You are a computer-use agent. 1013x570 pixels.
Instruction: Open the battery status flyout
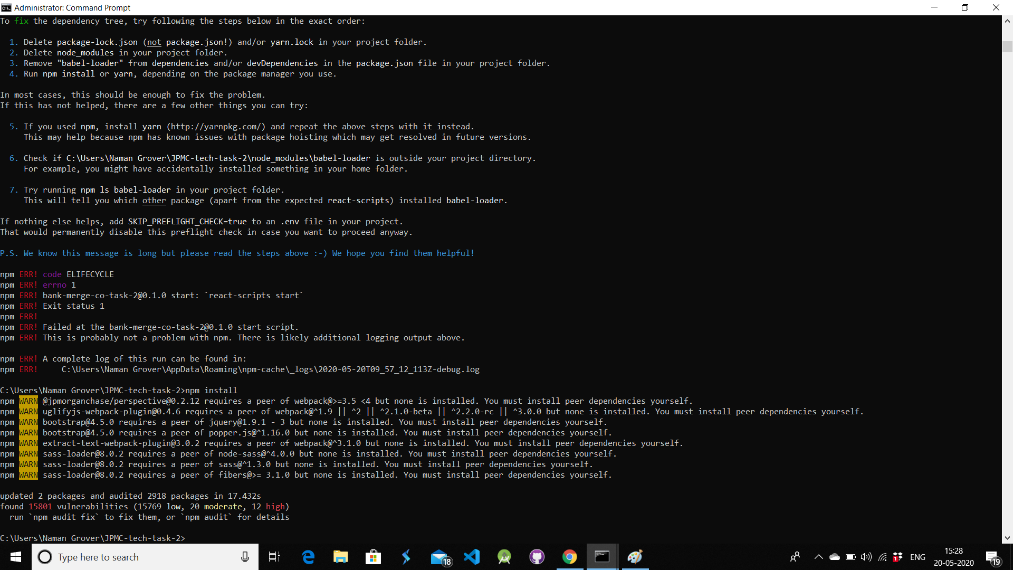850,557
